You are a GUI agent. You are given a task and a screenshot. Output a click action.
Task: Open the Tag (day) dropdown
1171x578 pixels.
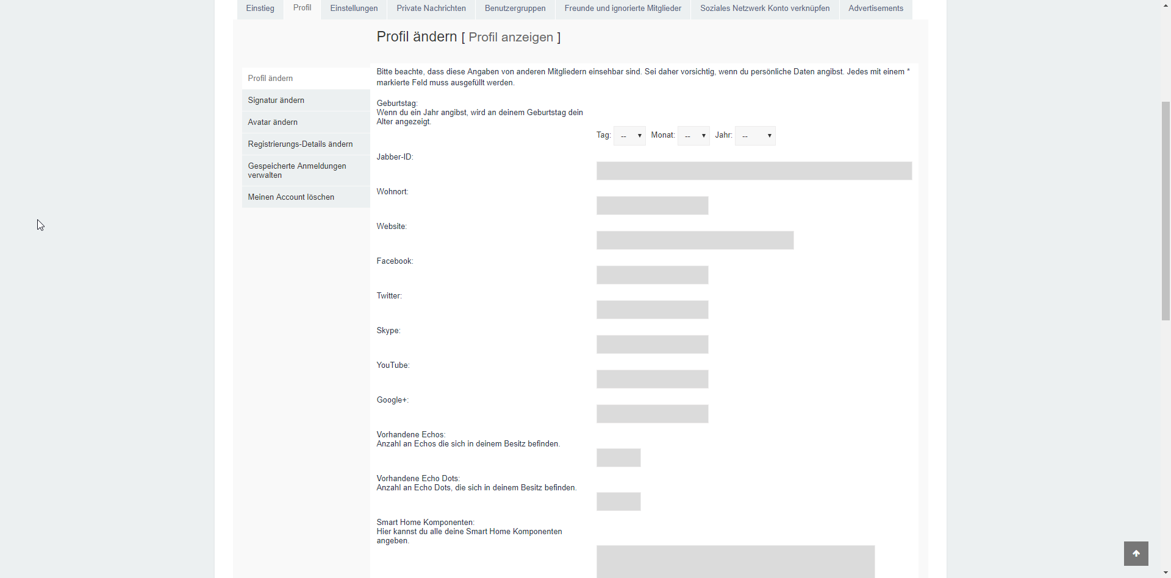coord(629,136)
